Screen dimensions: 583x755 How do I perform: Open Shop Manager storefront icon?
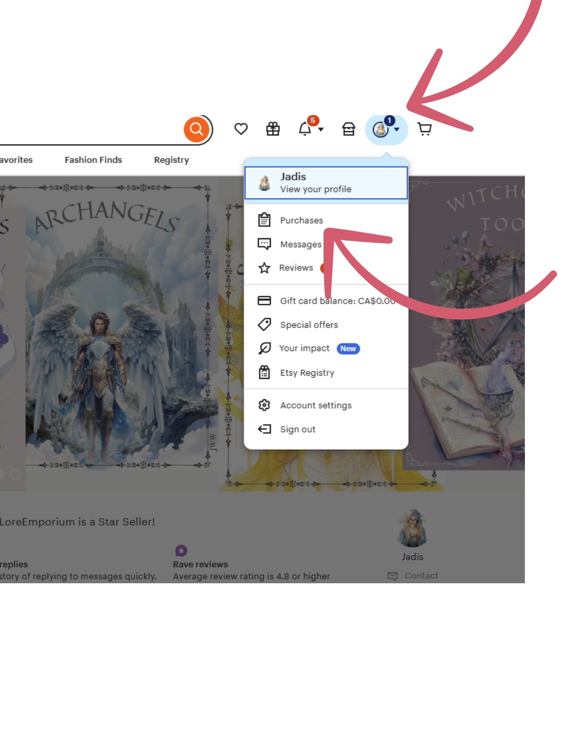pyautogui.click(x=349, y=129)
